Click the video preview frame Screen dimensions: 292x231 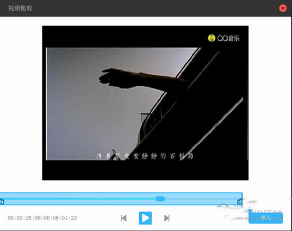[145, 103]
